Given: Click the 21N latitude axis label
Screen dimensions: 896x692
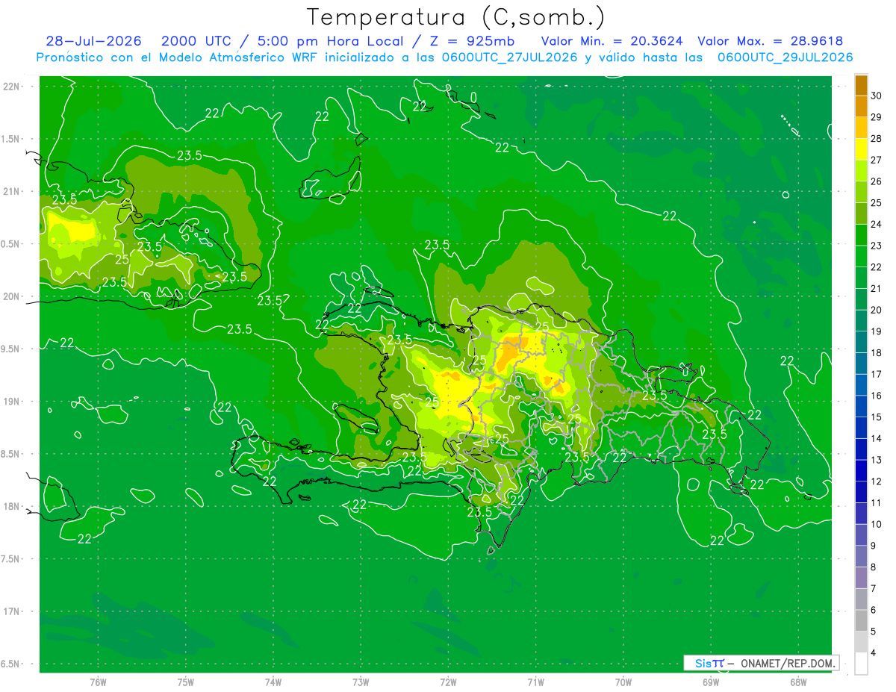Looking at the screenshot, I should pos(11,191).
